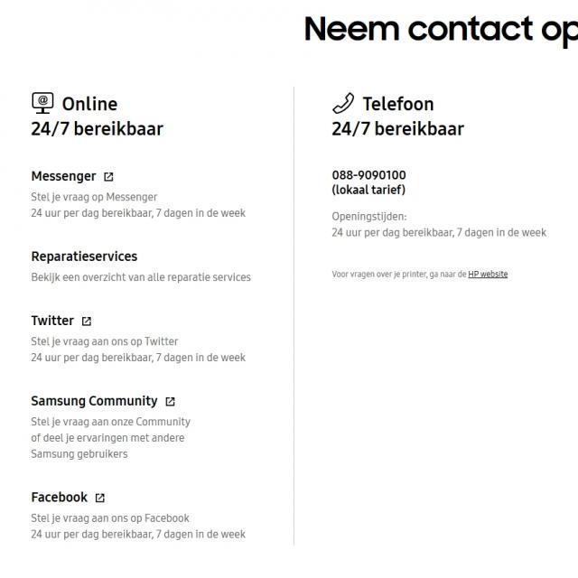Click the Telefoon handset icon
The width and height of the screenshot is (578, 578).
(343, 103)
